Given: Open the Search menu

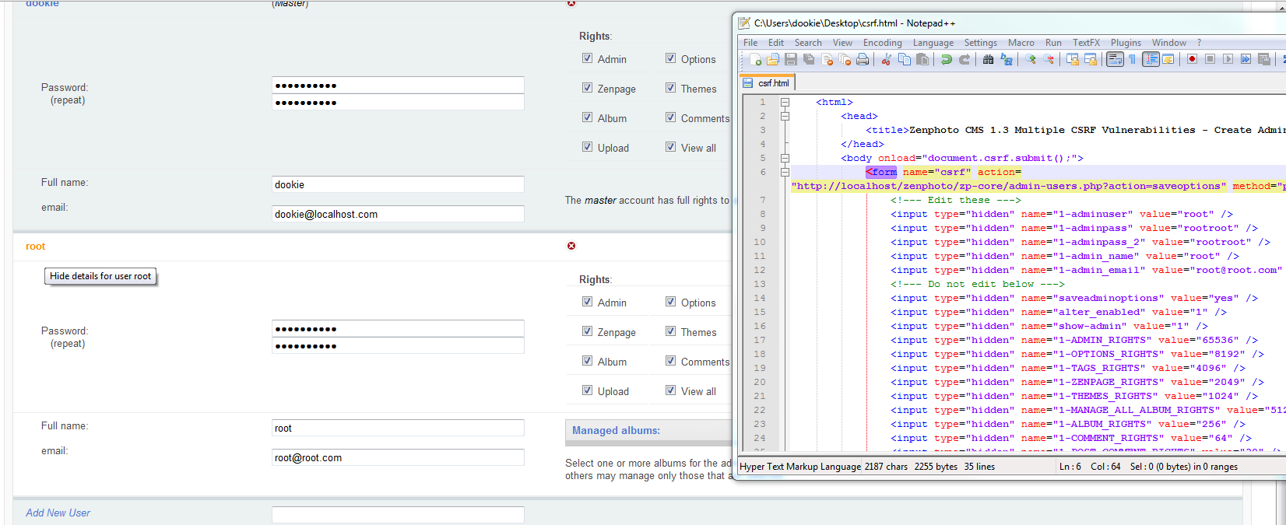Looking at the screenshot, I should pos(807,43).
